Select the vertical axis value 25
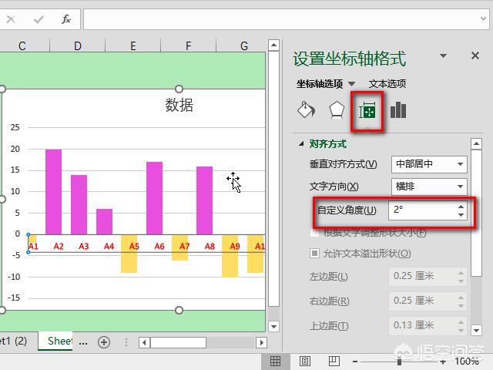Screen dimensions: 493x370 pos(15,127)
